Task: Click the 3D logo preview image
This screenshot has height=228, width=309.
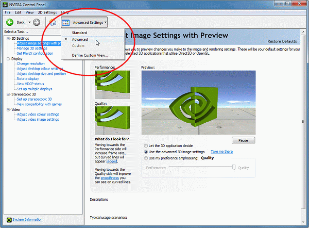Action: pos(198,103)
